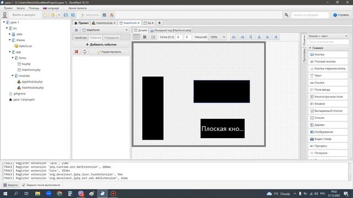This screenshot has height=198, width=353.
Task: Click the first align icon in designer toolbar
Action: click(234, 37)
